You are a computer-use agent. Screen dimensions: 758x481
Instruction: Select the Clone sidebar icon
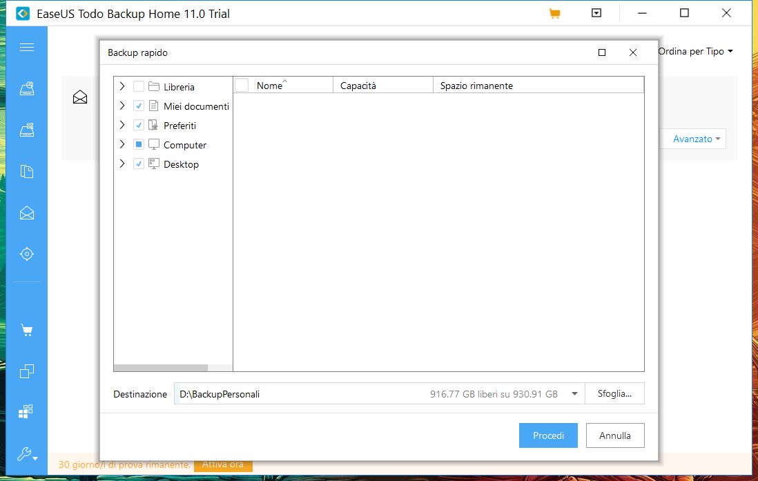[x=27, y=371]
